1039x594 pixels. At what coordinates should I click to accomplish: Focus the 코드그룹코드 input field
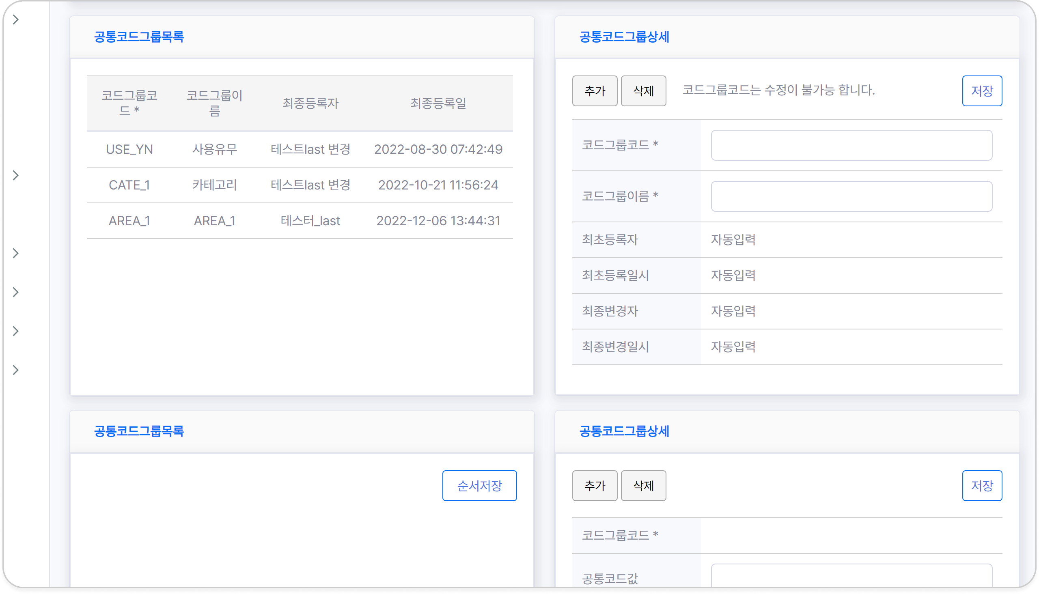click(851, 145)
